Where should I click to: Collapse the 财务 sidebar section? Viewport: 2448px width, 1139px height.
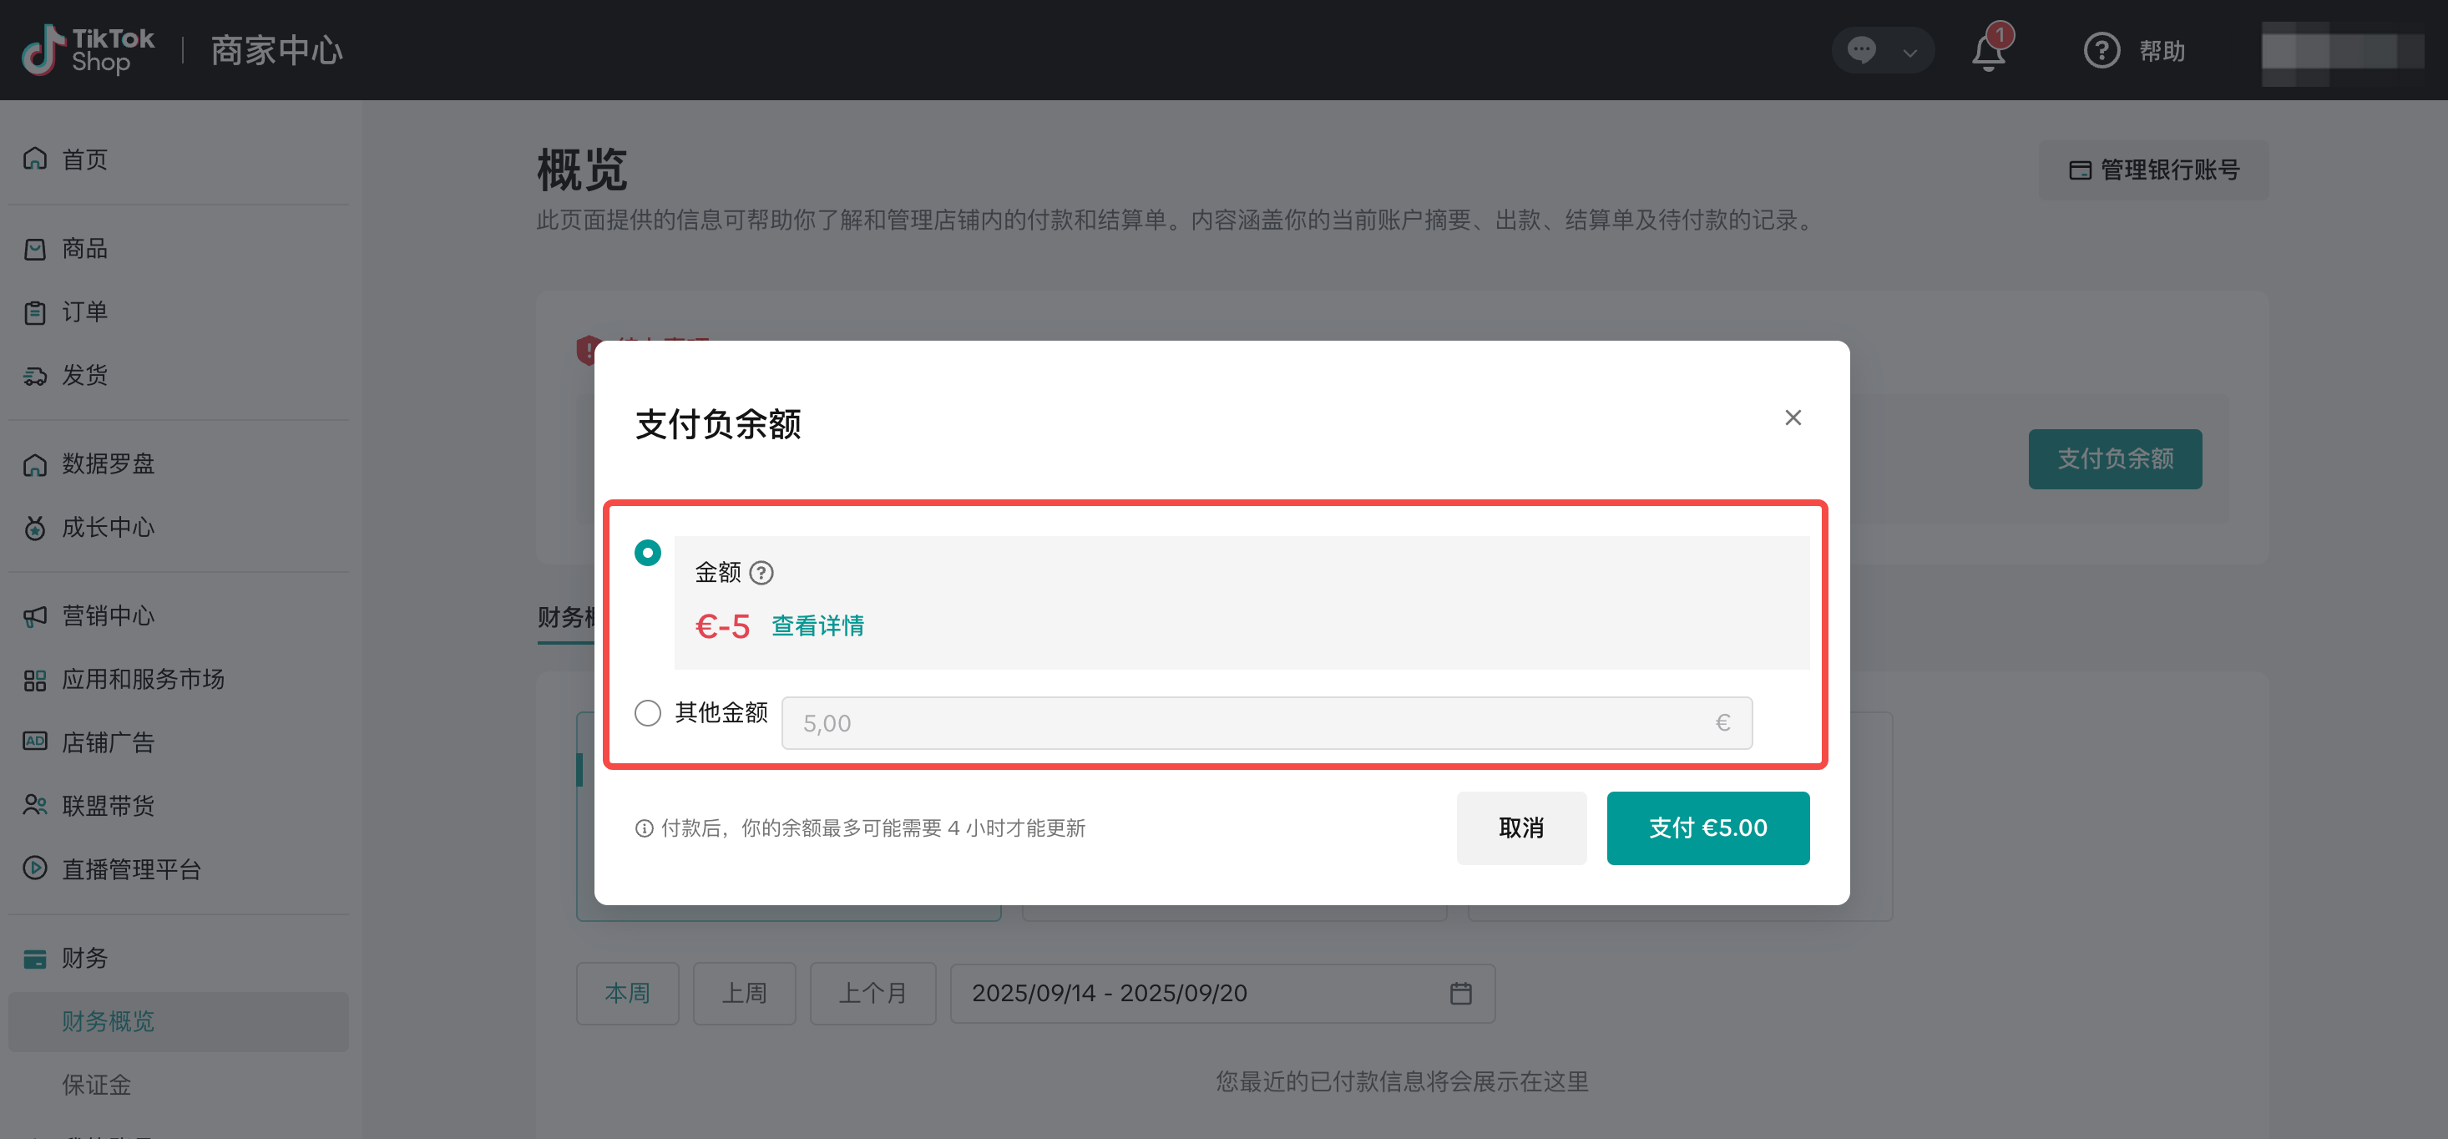(x=83, y=958)
